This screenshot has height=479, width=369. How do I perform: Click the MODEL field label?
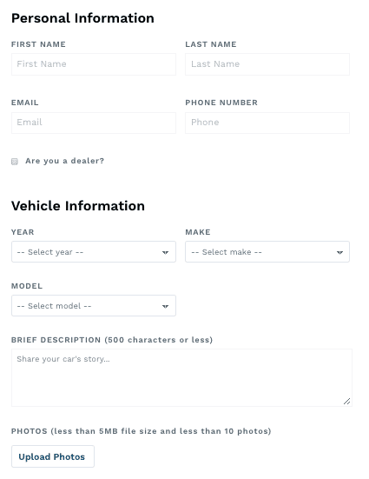27,286
